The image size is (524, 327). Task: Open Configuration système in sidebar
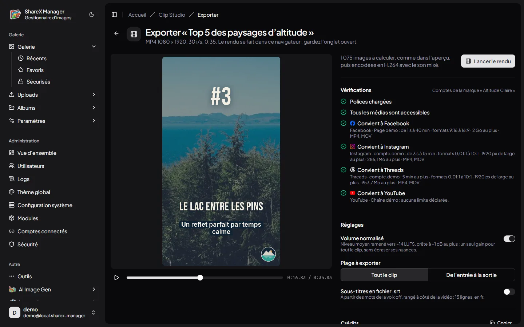pyautogui.click(x=52, y=205)
